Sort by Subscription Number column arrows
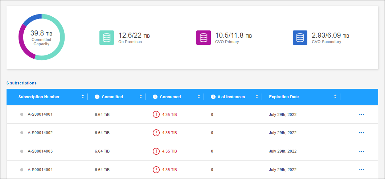This screenshot has height=179, width=385. [x=83, y=97]
